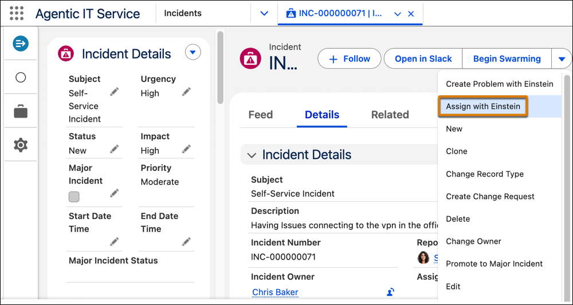The image size is (573, 305).
Task: Choose Promote to Major Incident
Action: [500, 264]
